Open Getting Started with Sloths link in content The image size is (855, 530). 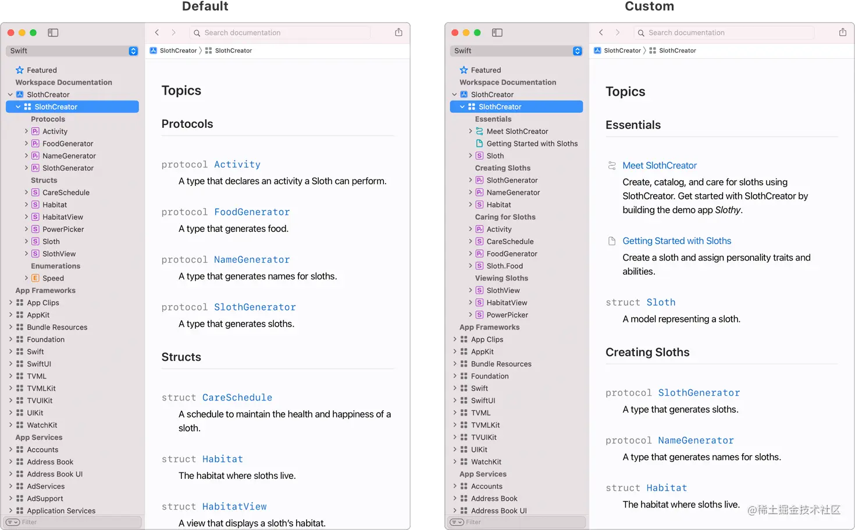677,241
